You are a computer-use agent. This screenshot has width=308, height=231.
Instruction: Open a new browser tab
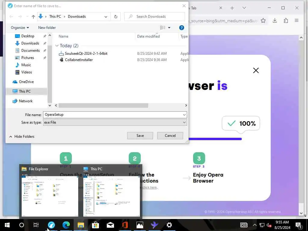[x=232, y=8]
